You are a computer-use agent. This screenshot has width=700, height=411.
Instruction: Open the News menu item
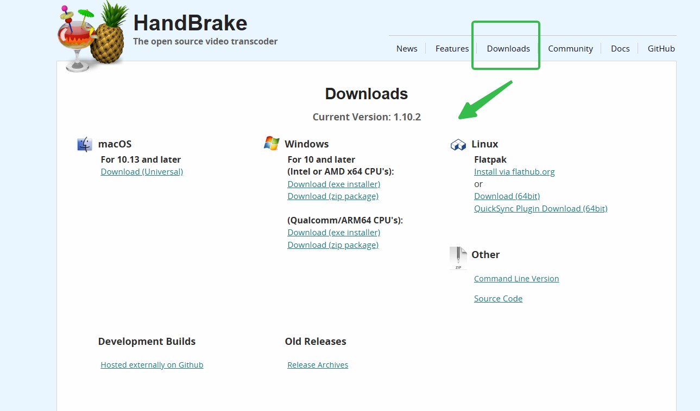[407, 49]
